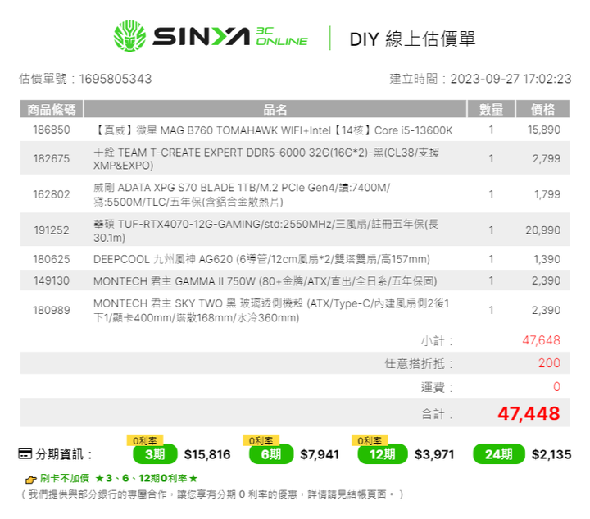Click the quantity 1 for RTX4070 row

pos(491,230)
